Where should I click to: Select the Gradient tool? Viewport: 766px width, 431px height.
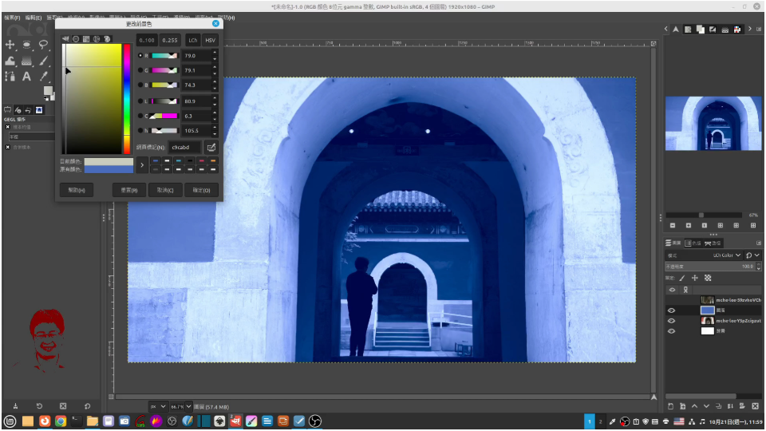(x=26, y=61)
